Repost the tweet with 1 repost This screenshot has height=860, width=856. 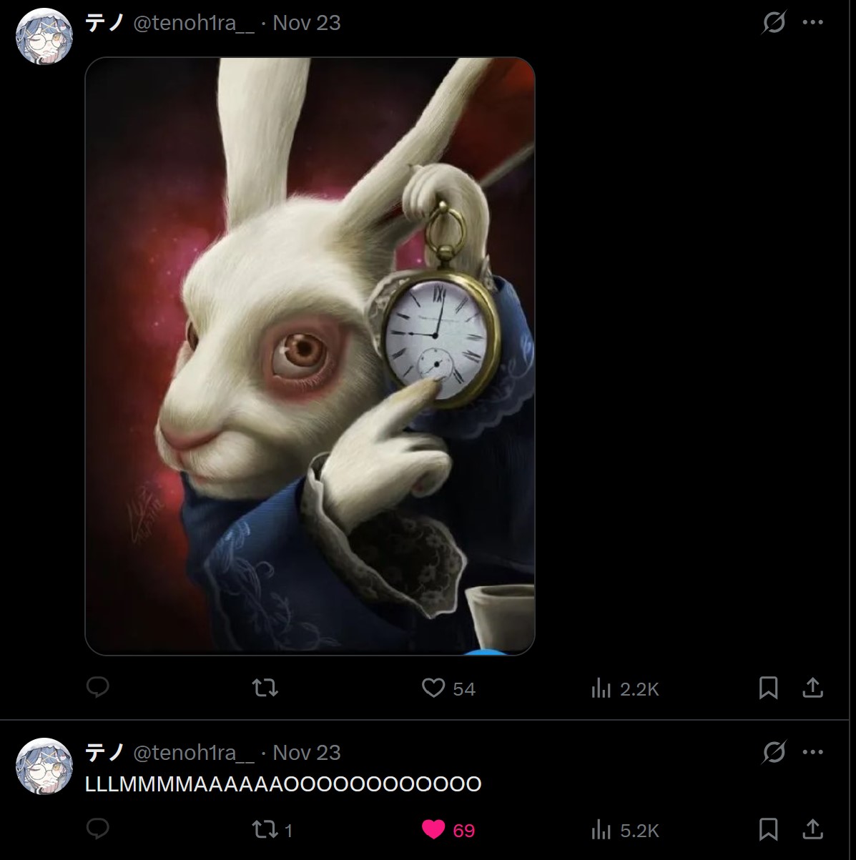[272, 830]
